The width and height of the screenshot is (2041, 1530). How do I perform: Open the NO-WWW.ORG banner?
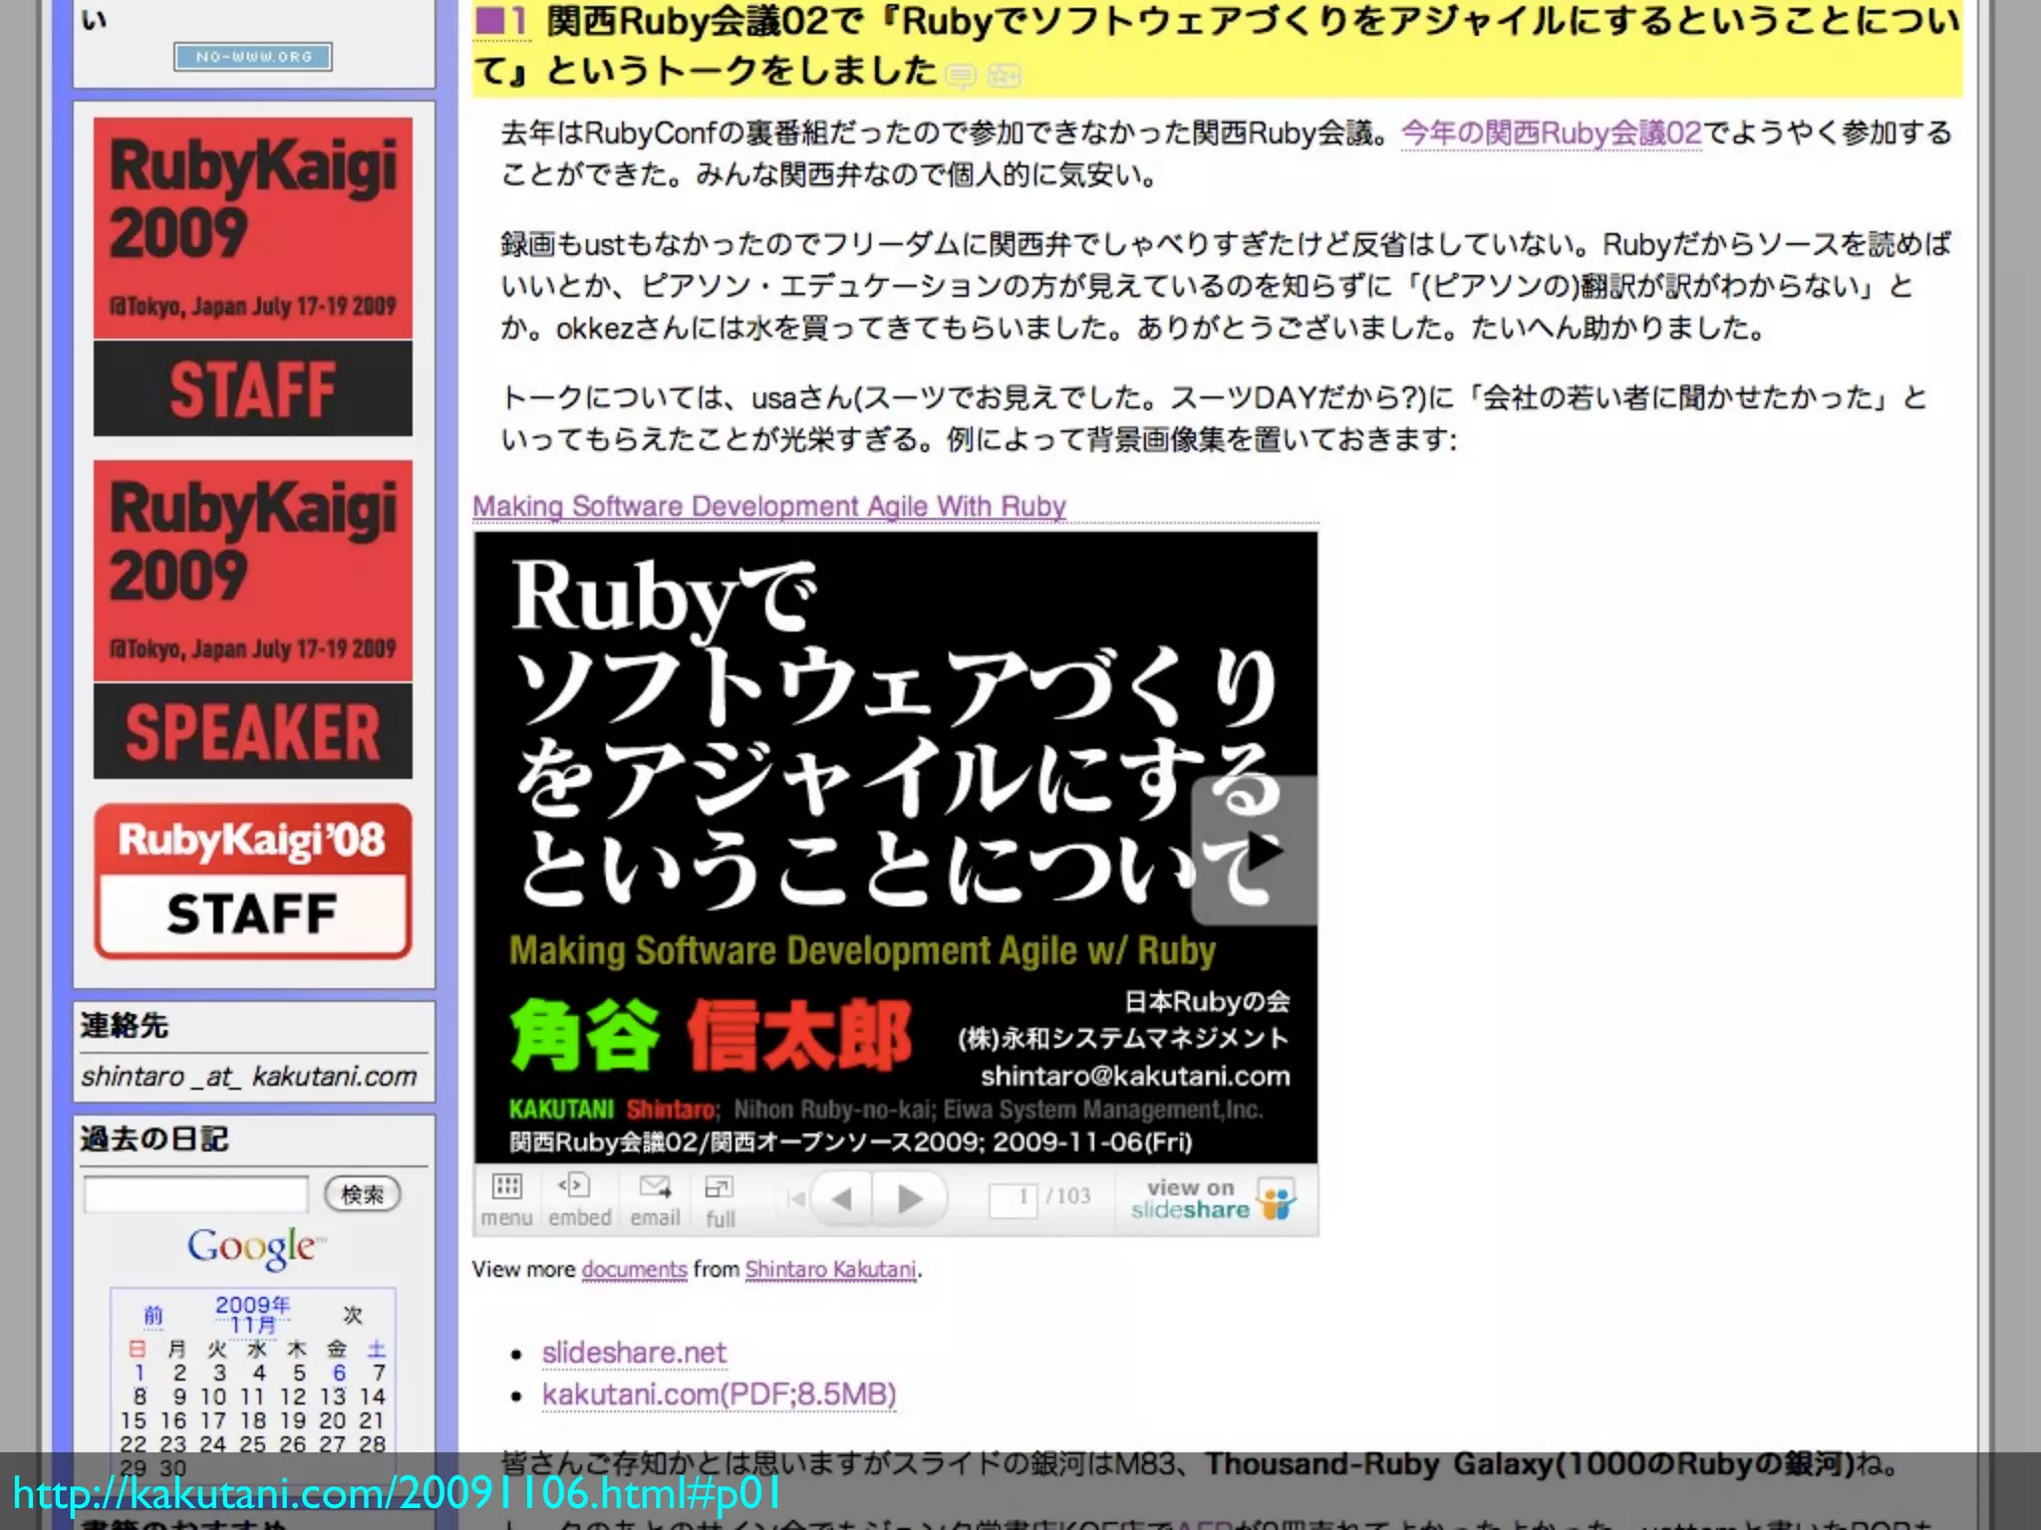[x=253, y=57]
